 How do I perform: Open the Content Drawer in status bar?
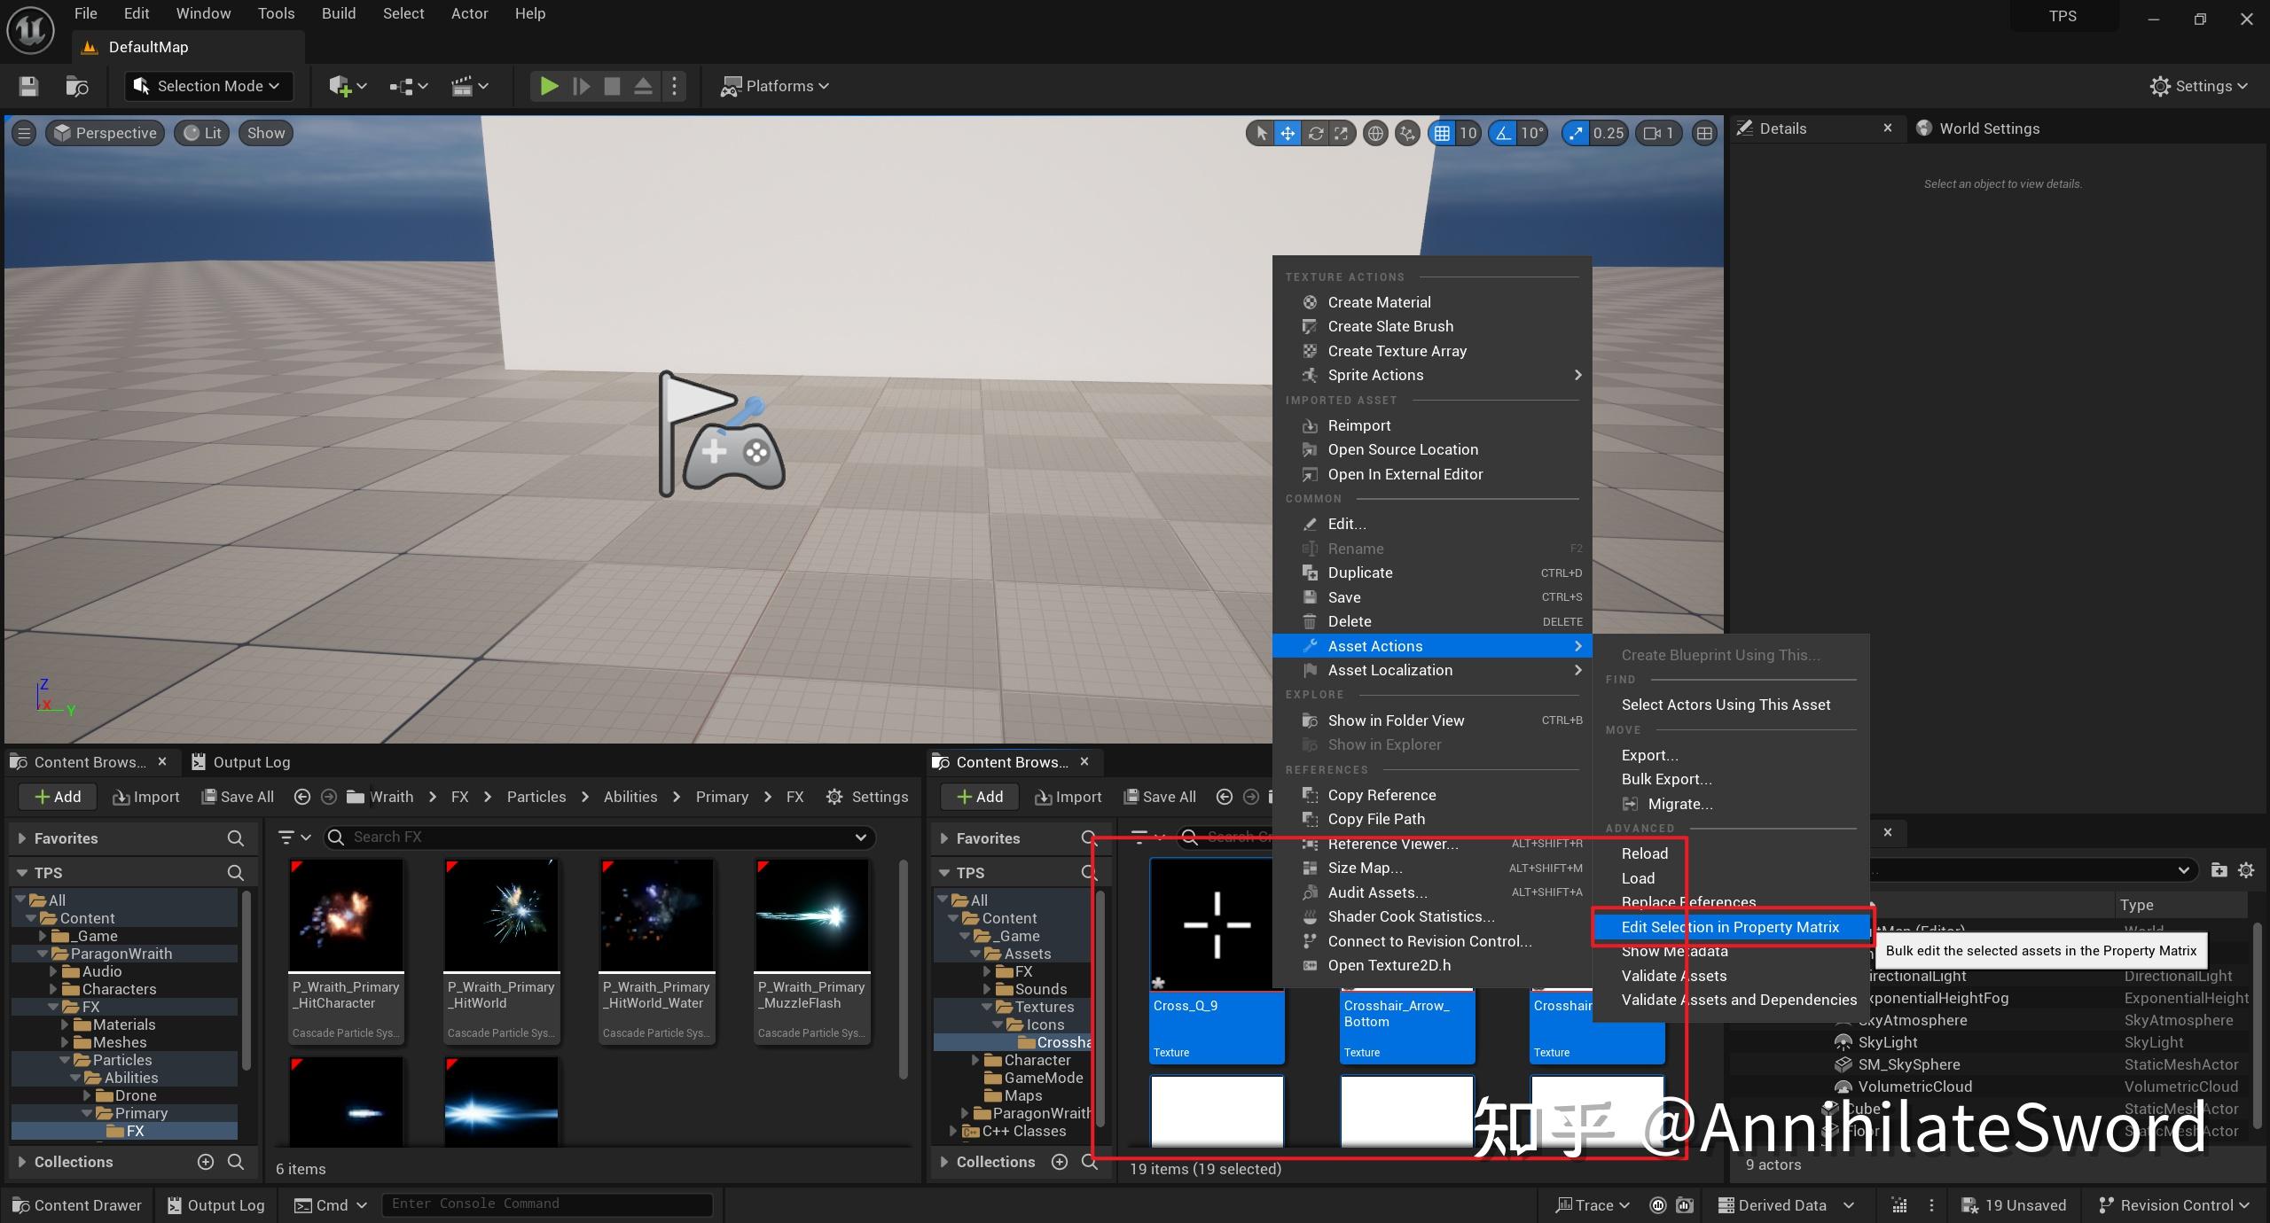77,1204
